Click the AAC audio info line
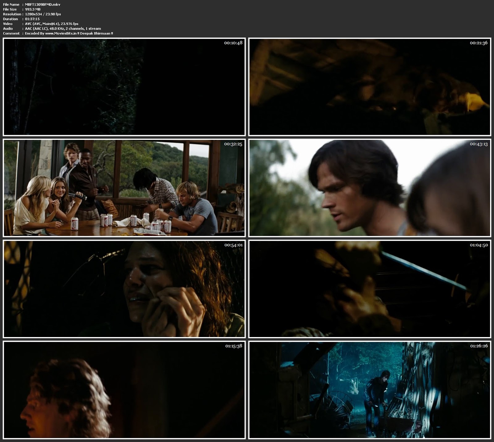The image size is (494, 442). point(63,28)
